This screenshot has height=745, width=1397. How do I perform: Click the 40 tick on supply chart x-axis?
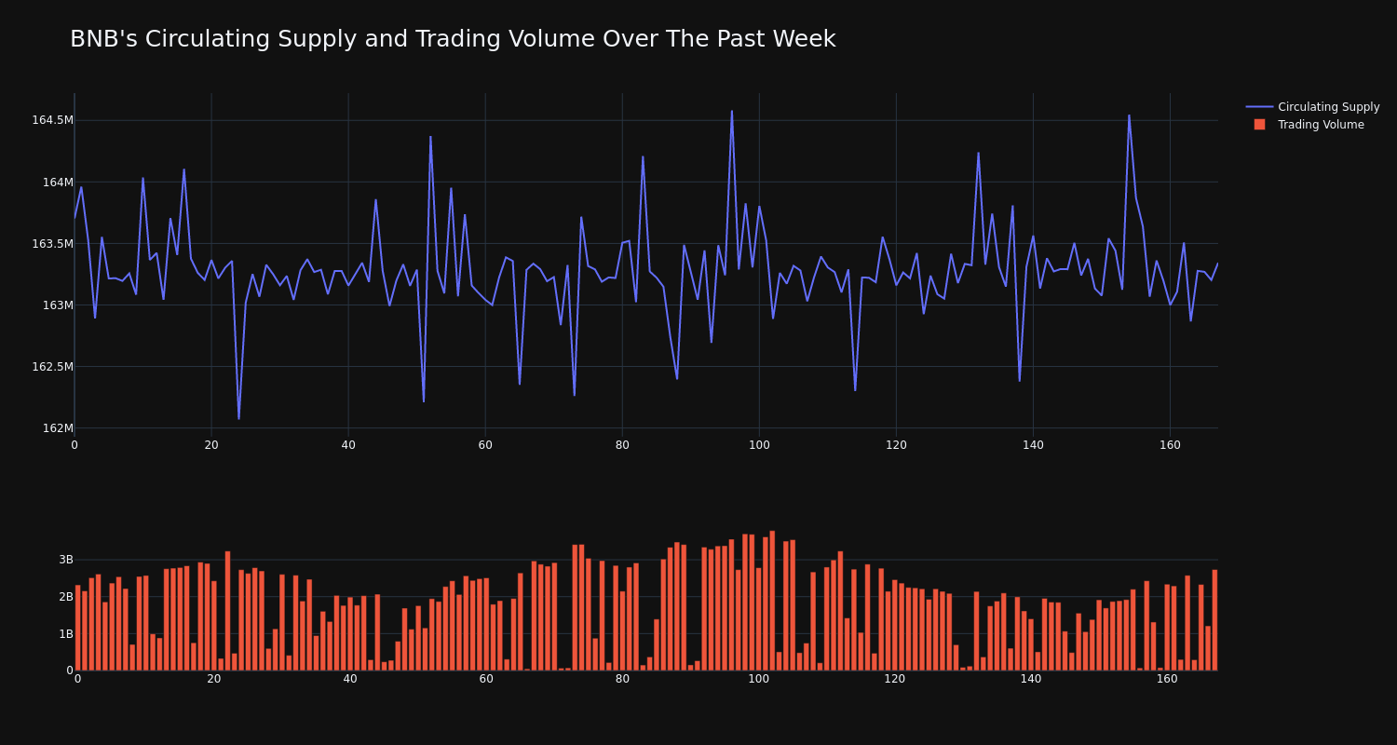[x=348, y=445]
